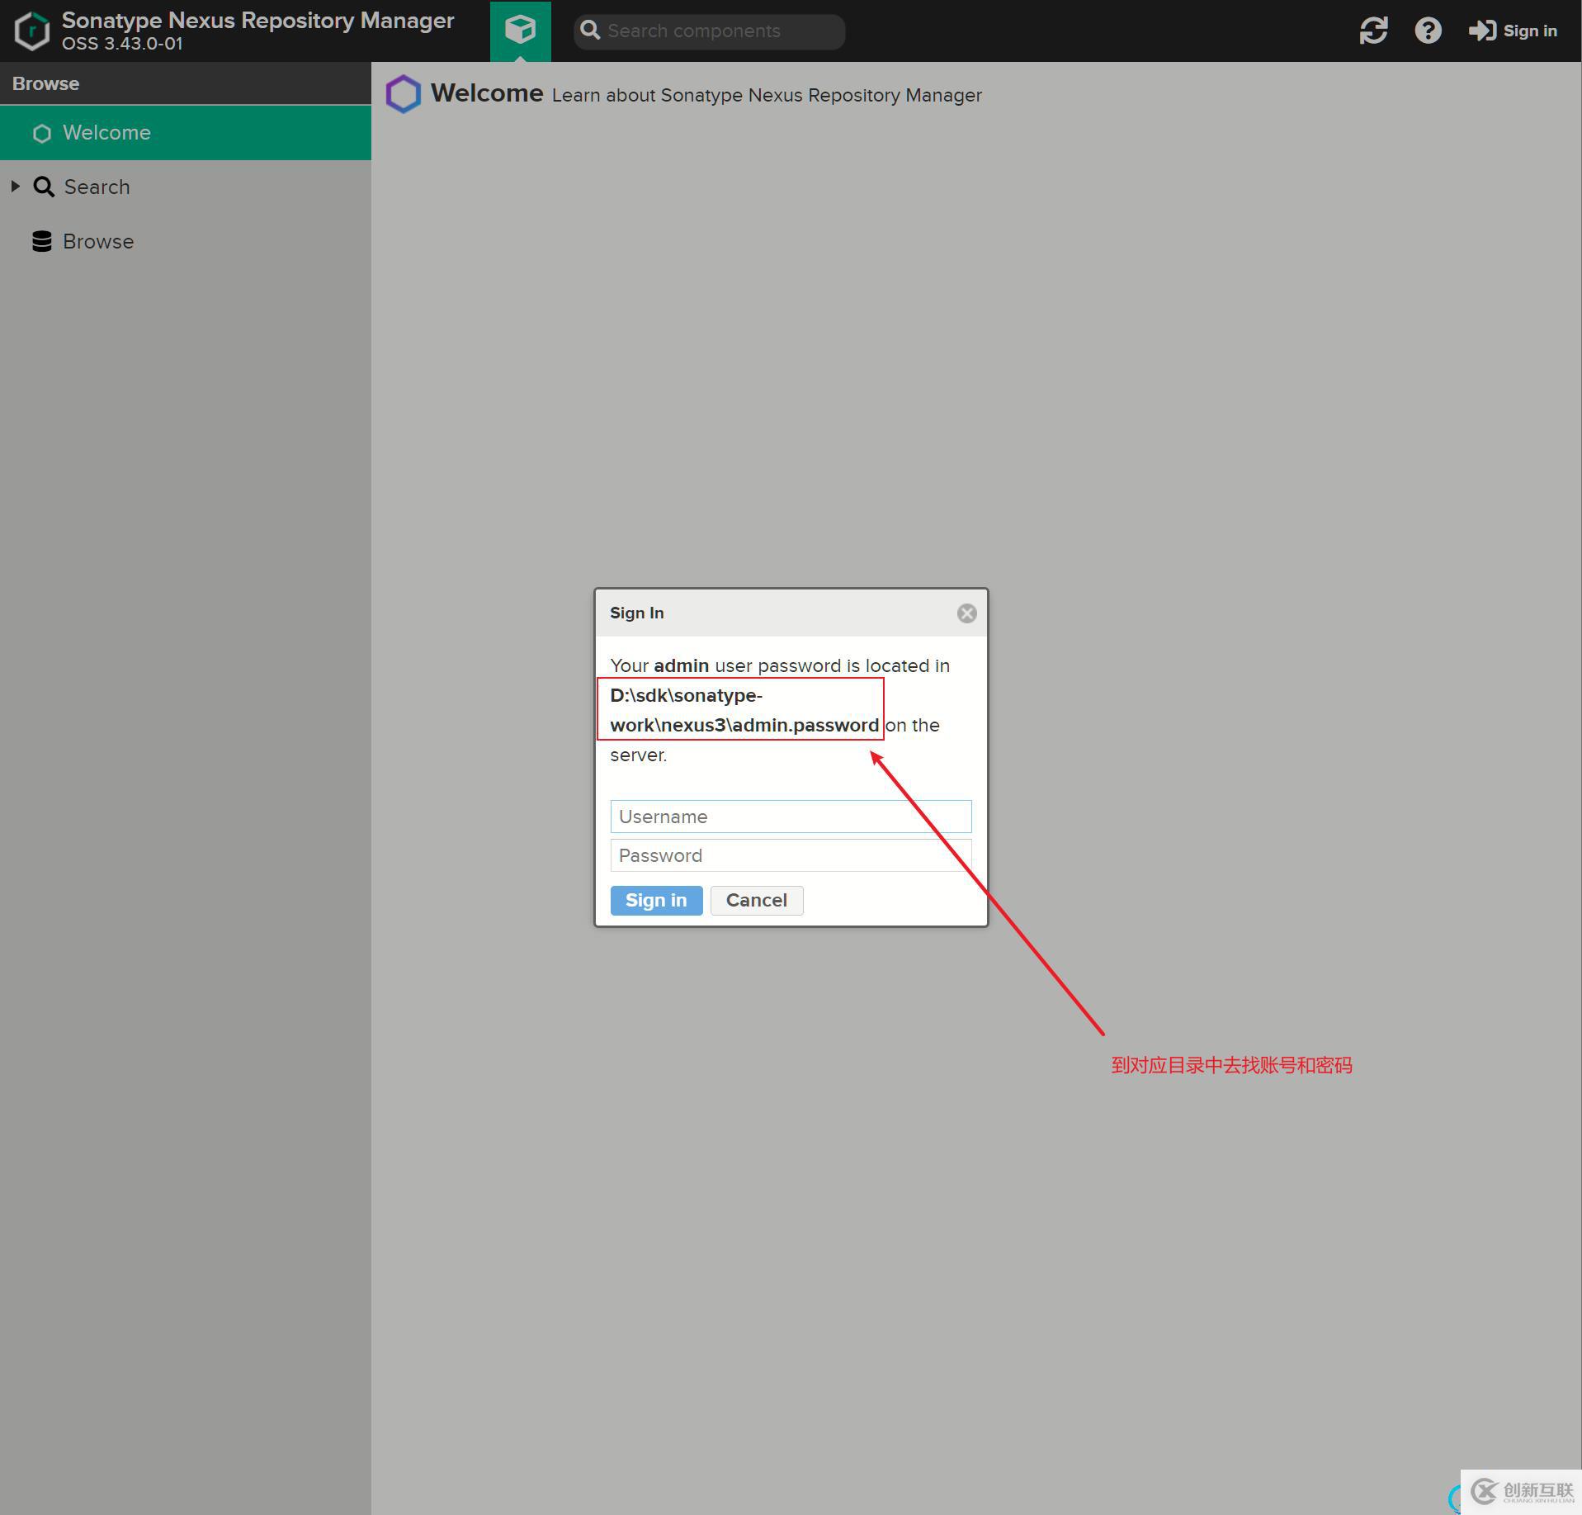
Task: Click the OSS 3.43.0-01 version label
Action: (x=122, y=44)
